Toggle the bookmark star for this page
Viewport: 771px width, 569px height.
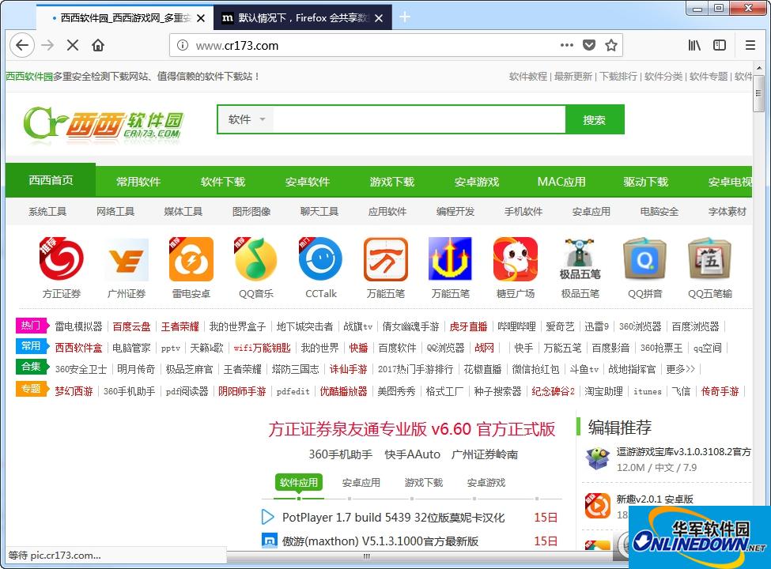tap(610, 45)
